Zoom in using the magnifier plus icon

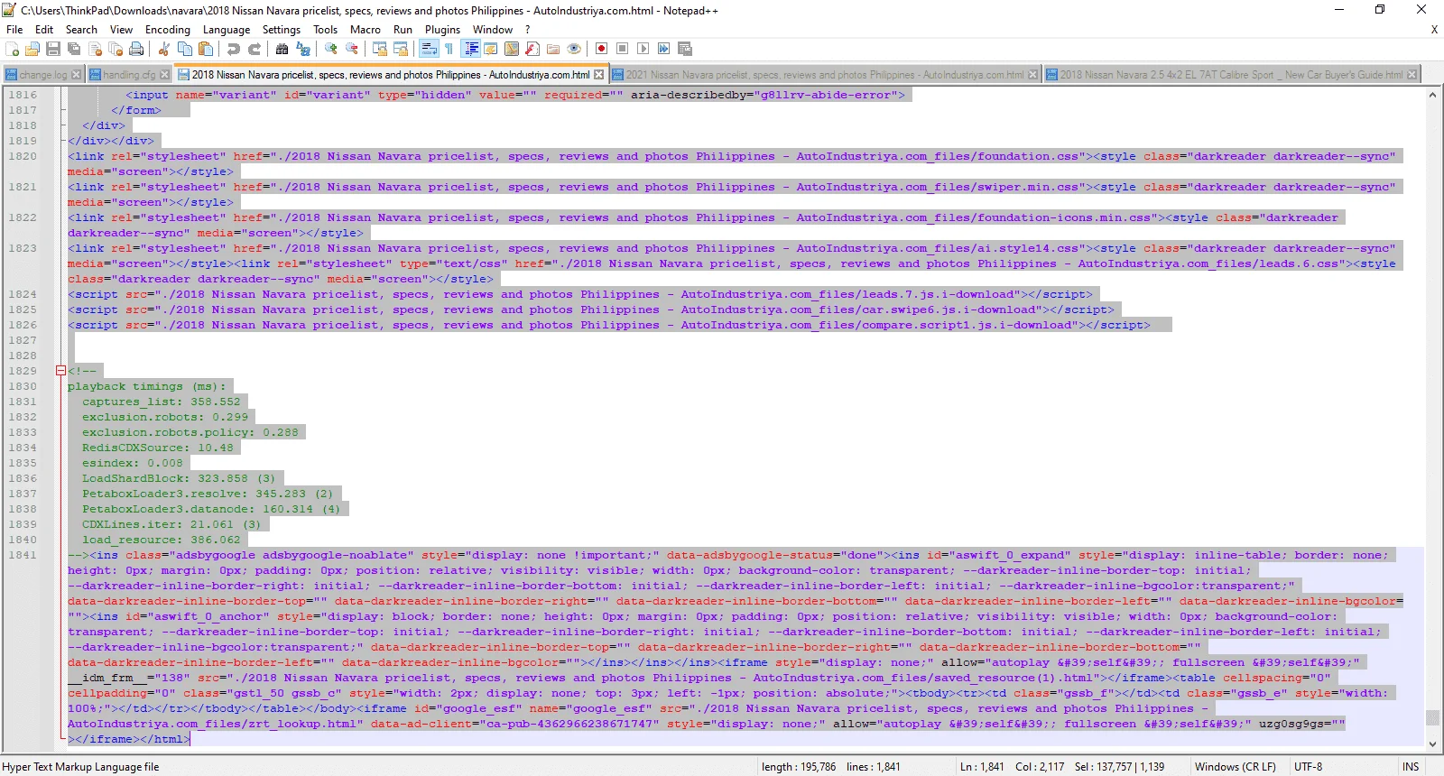click(x=331, y=49)
